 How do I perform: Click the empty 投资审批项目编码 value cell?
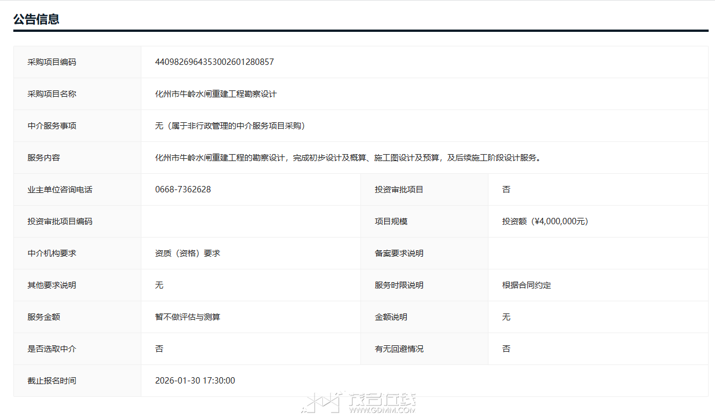(250, 221)
